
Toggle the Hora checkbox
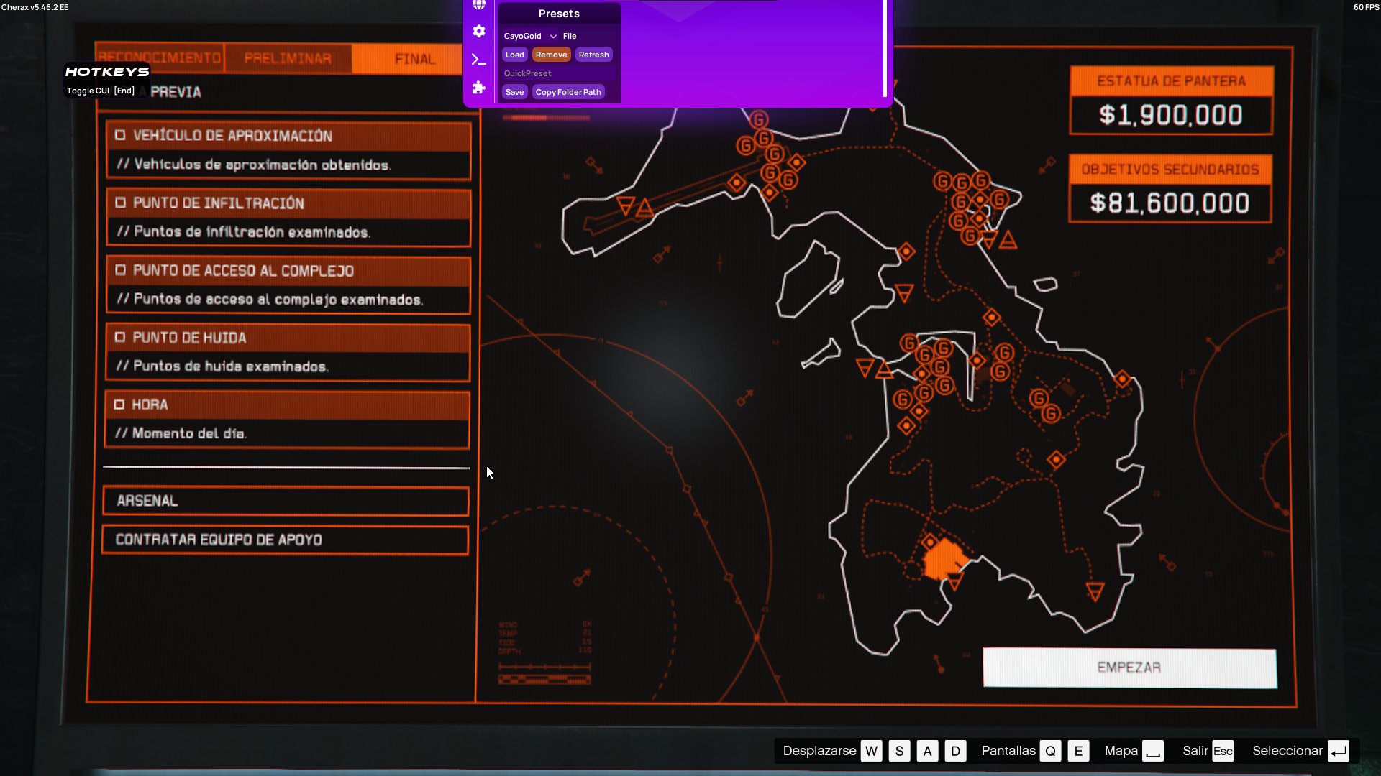click(x=119, y=405)
